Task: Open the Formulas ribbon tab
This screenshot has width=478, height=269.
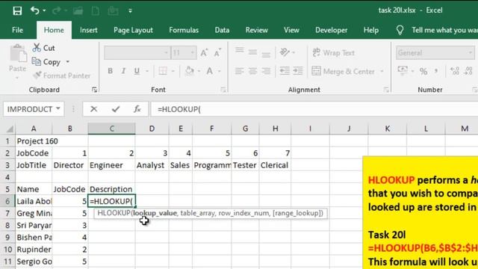Action: pos(184,30)
